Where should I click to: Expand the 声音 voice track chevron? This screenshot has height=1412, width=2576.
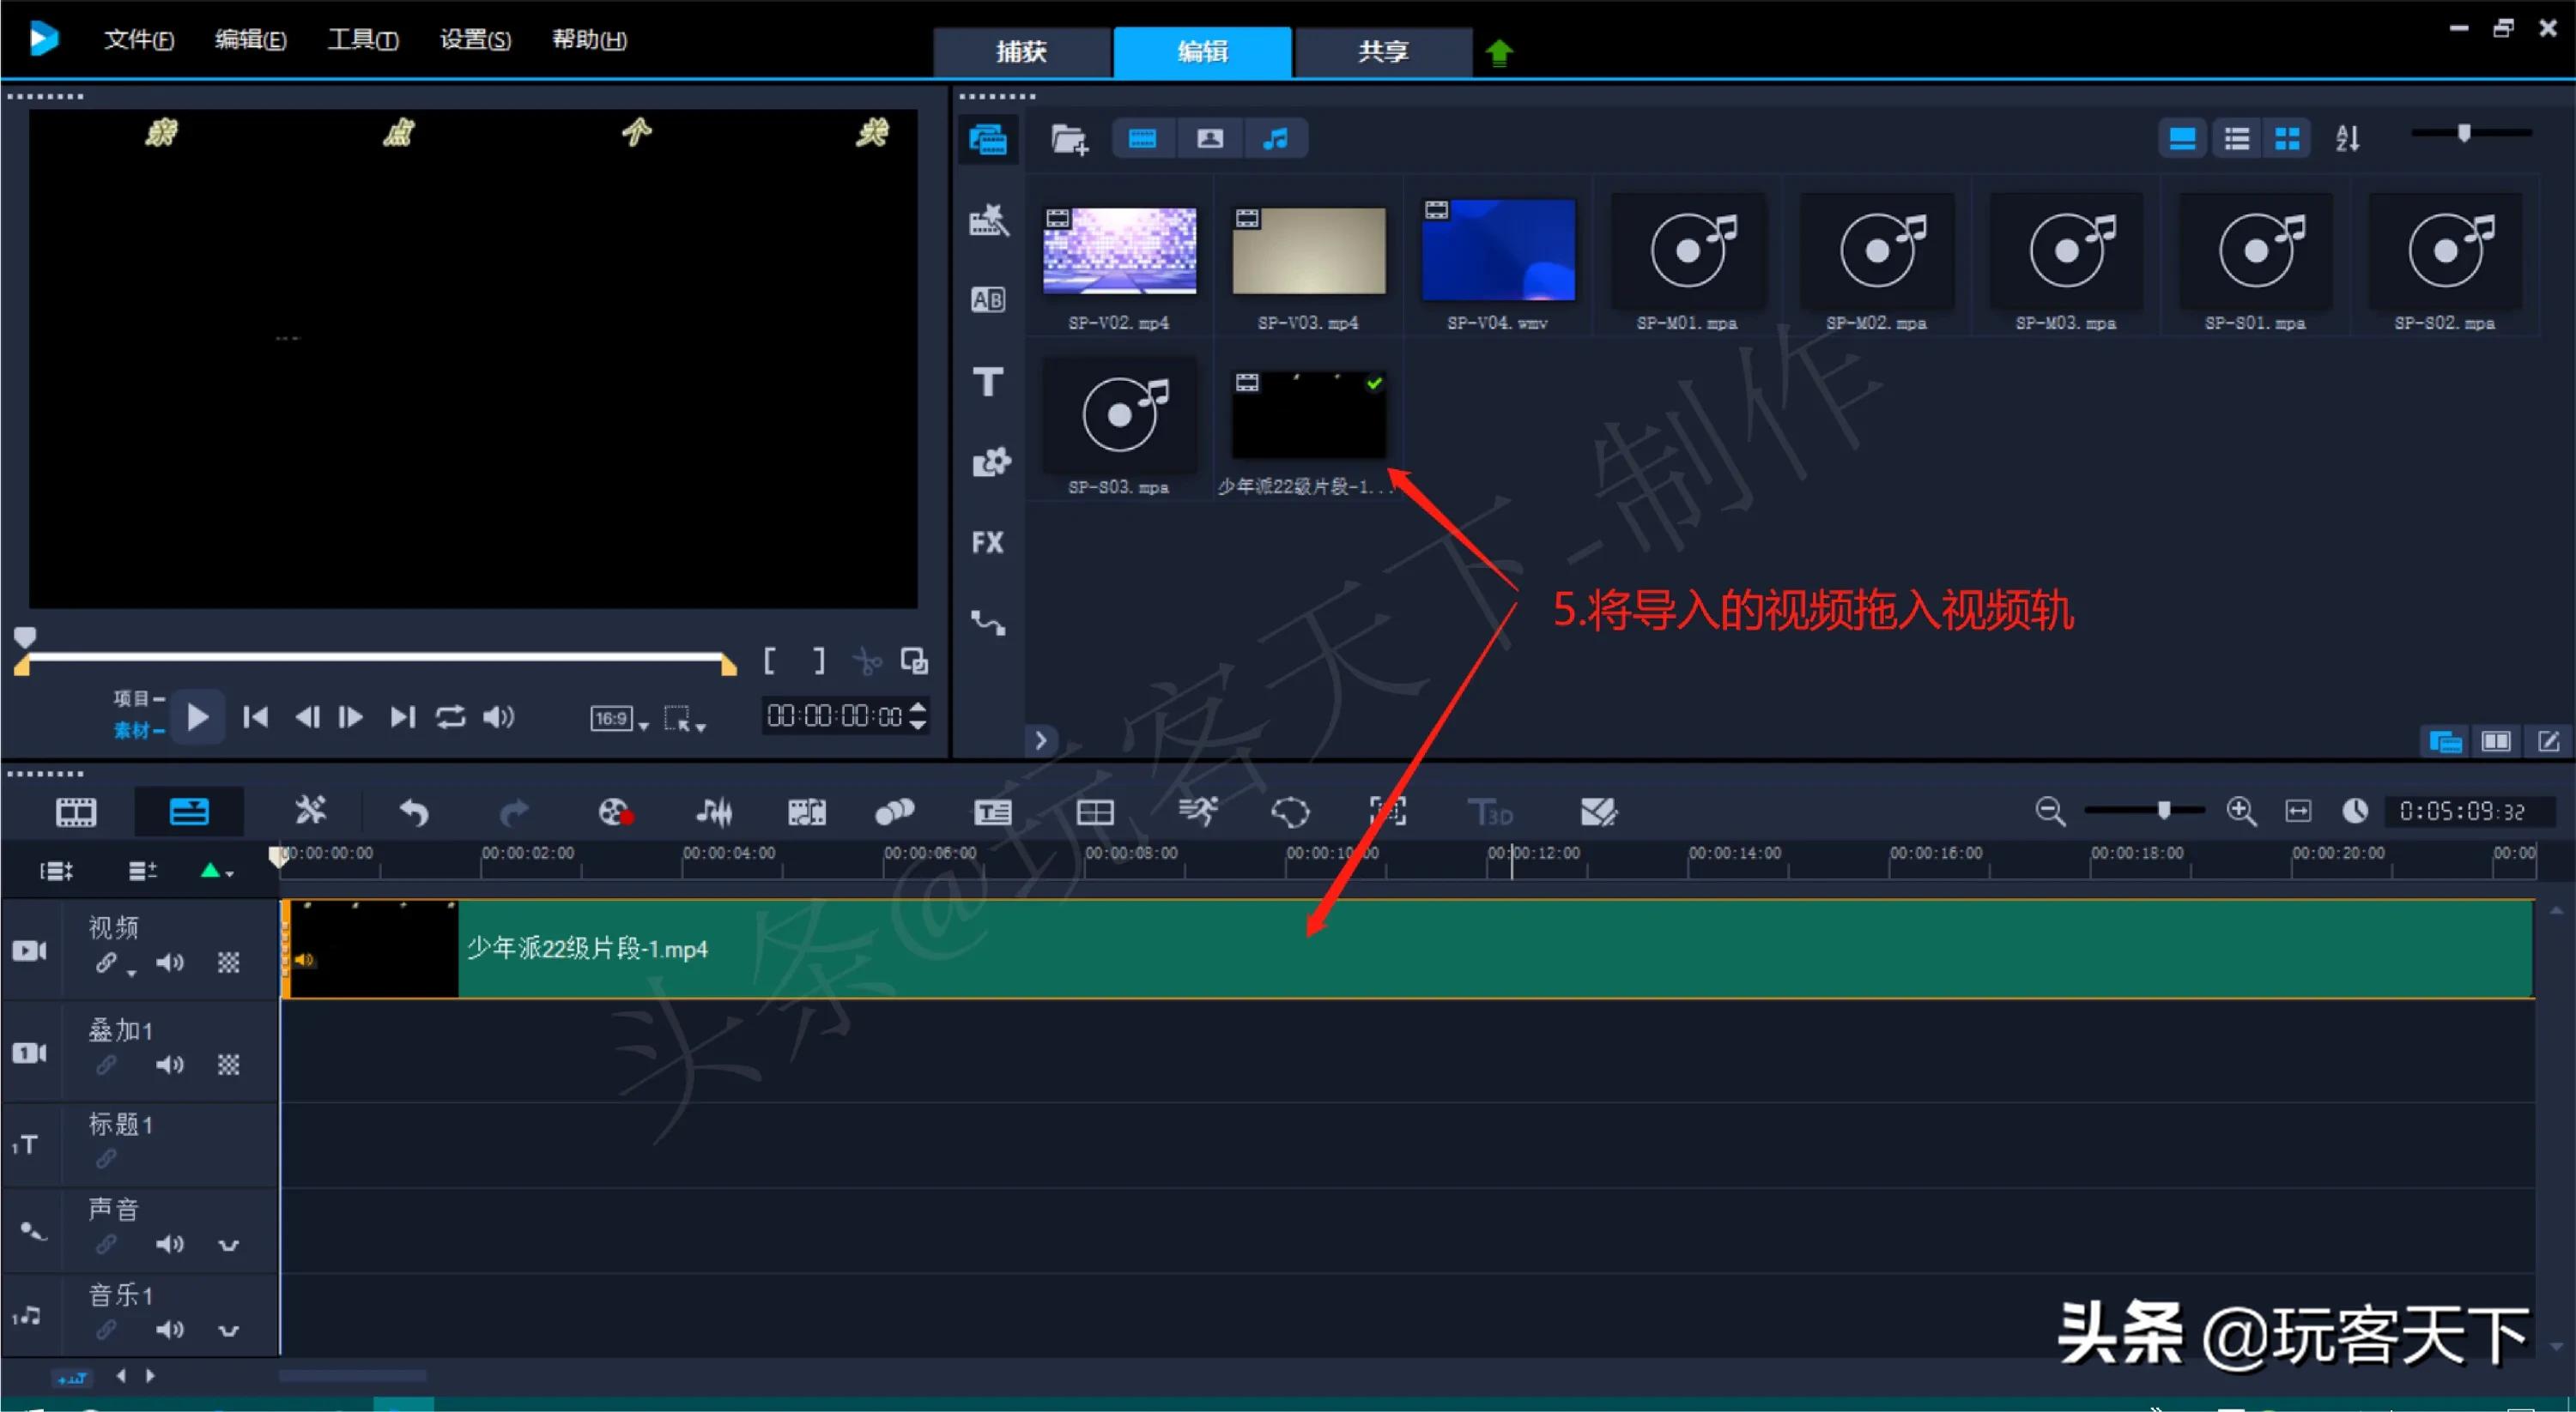(x=229, y=1245)
